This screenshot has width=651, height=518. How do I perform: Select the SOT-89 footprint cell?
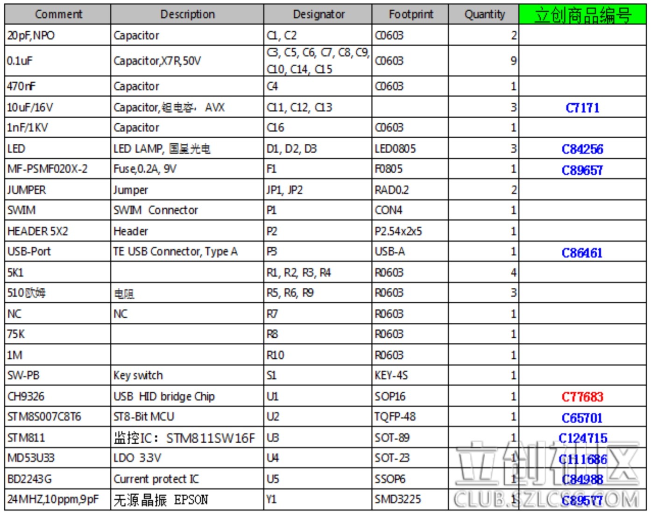click(x=410, y=438)
